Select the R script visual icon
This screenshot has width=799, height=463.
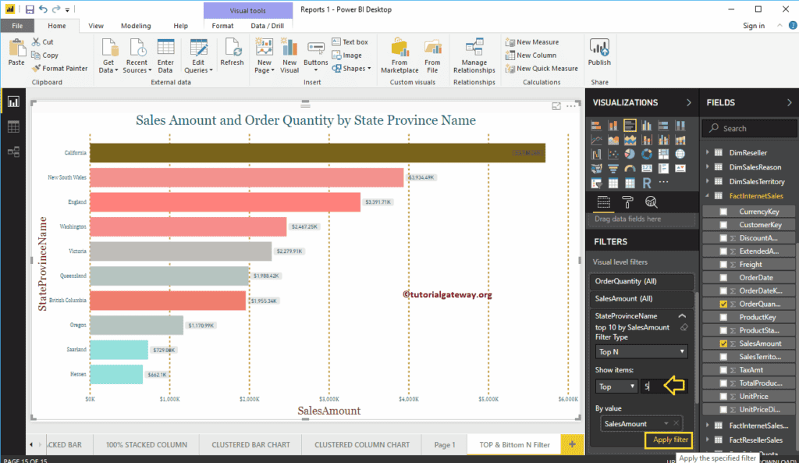647,183
